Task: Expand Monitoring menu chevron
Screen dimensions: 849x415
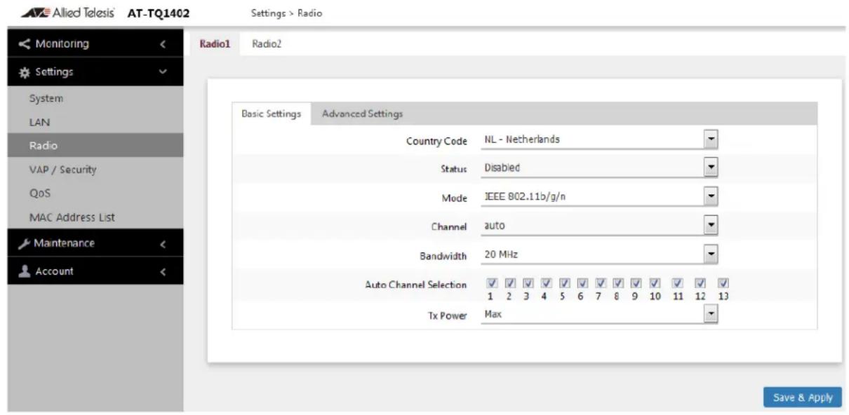Action: click(x=163, y=44)
